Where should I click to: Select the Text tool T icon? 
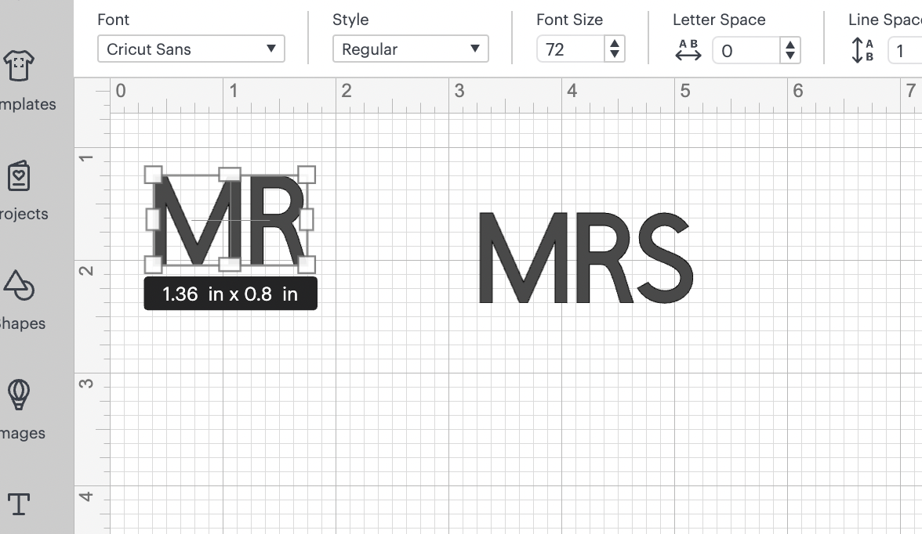pyautogui.click(x=19, y=504)
